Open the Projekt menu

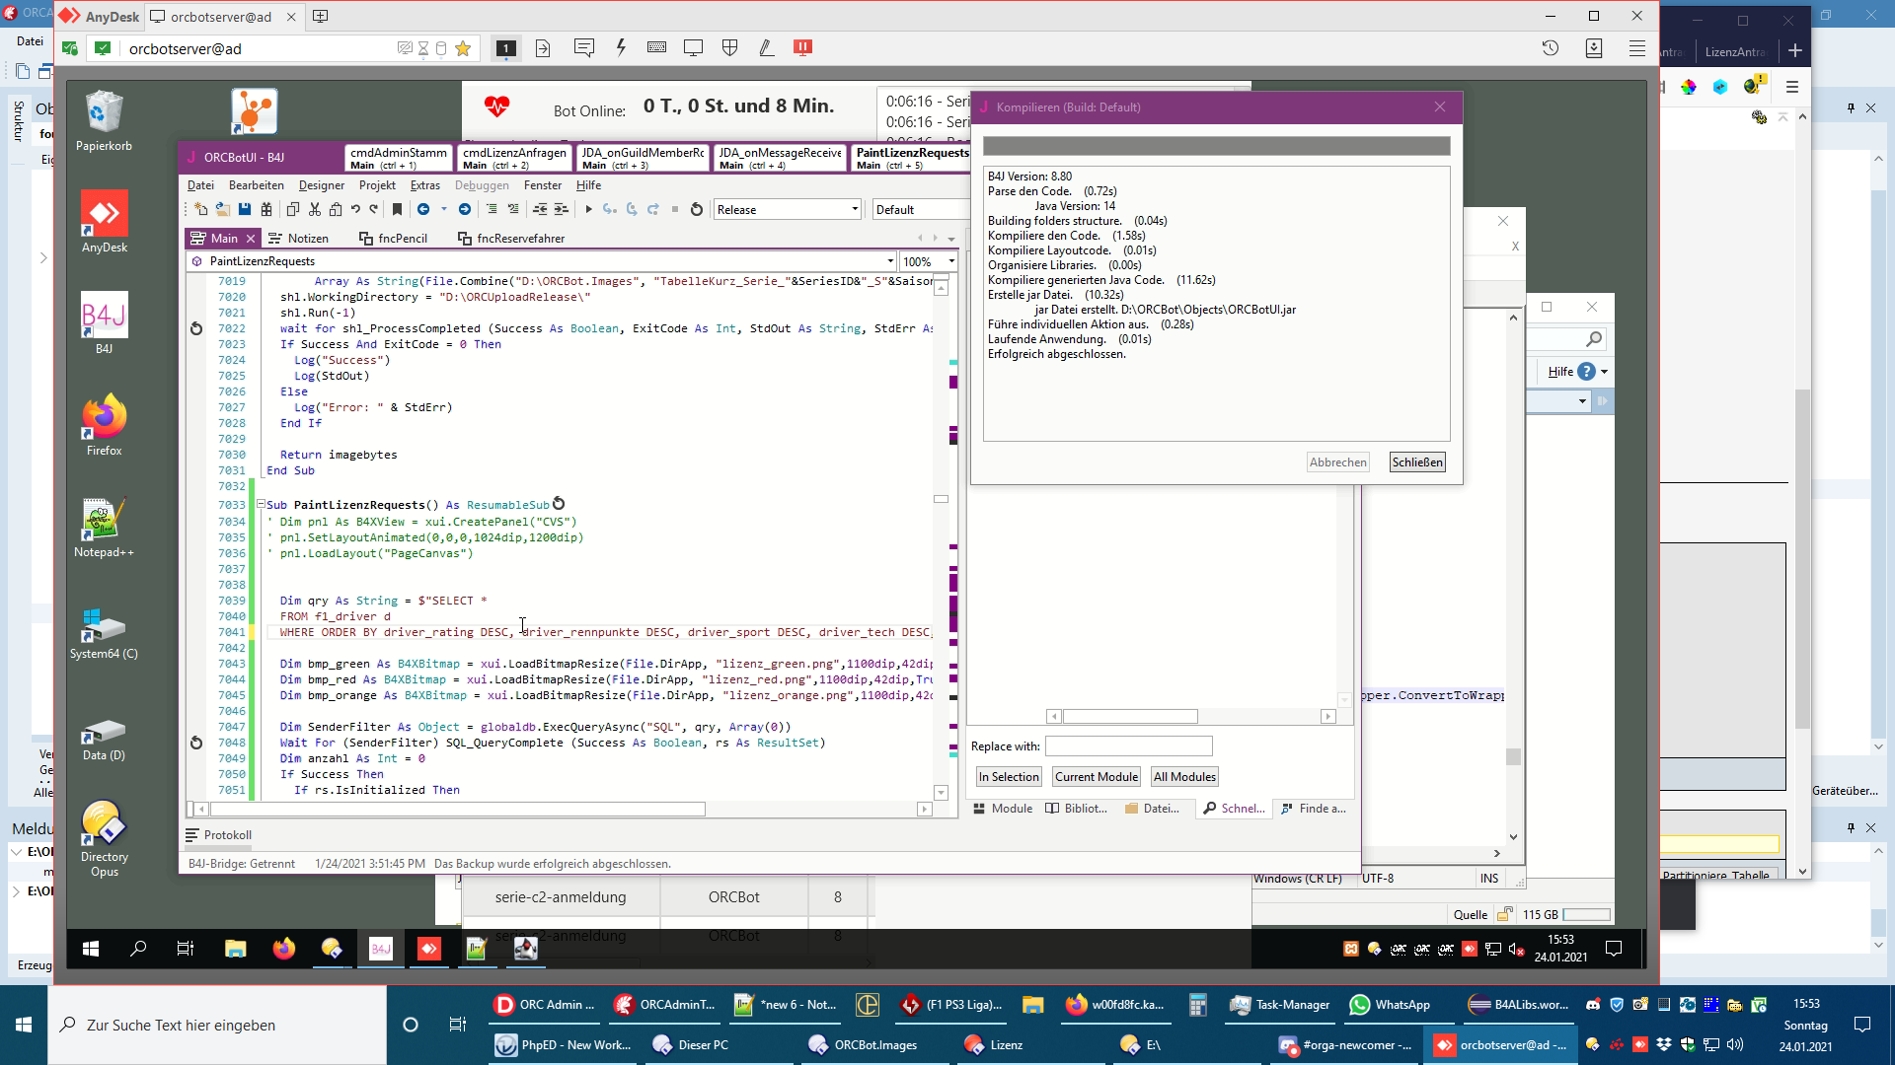click(377, 185)
